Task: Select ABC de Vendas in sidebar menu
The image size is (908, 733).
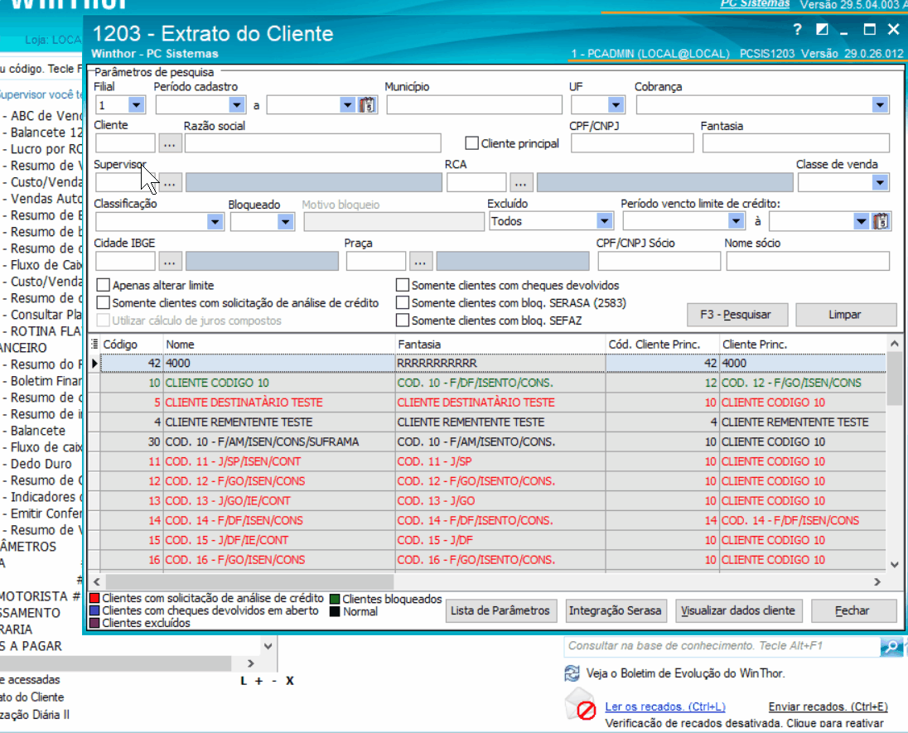Action: [x=42, y=116]
